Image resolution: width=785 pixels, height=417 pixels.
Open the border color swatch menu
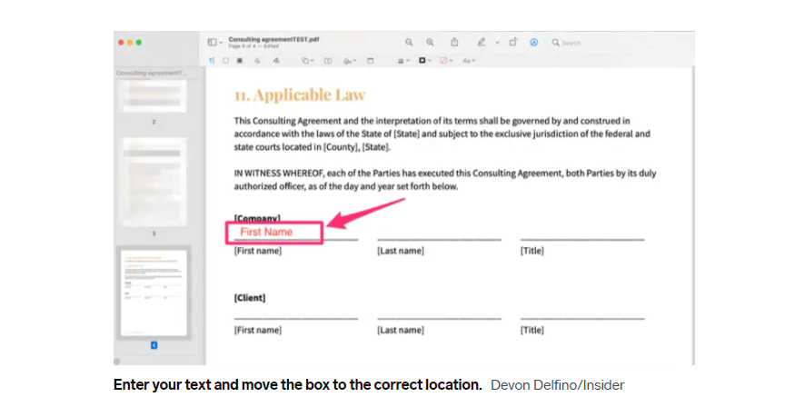pyautogui.click(x=424, y=61)
